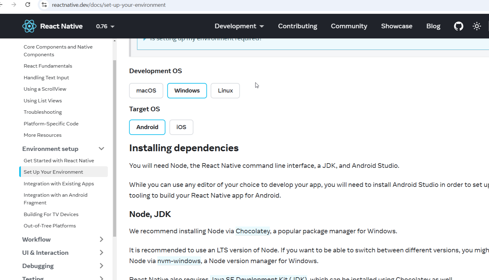
Task: Open Using List Views doc
Action: pos(43,101)
